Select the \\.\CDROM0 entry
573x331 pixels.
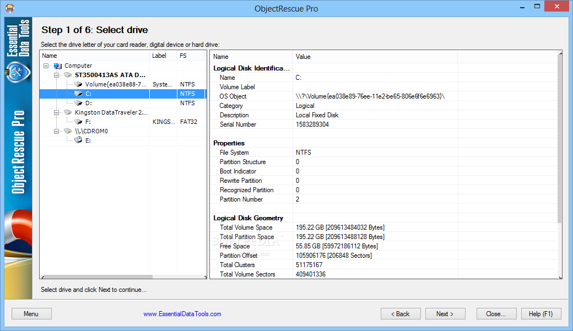[x=91, y=131]
